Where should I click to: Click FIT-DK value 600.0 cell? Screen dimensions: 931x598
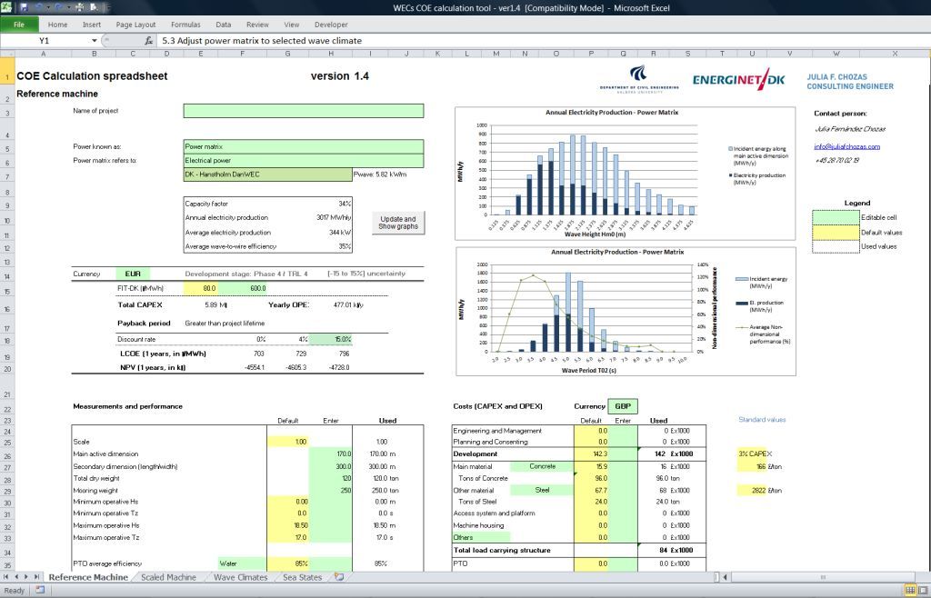pyautogui.click(x=242, y=288)
